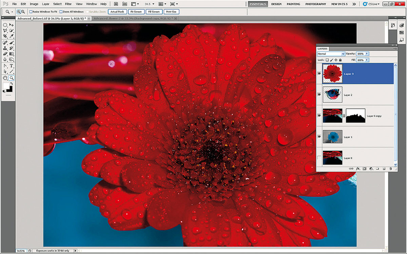
Task: Open the Fill slider arrow
Action: (x=367, y=60)
